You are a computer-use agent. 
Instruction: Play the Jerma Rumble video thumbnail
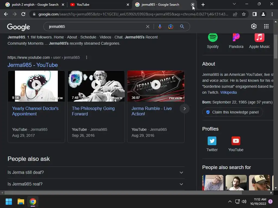[x=156, y=86]
